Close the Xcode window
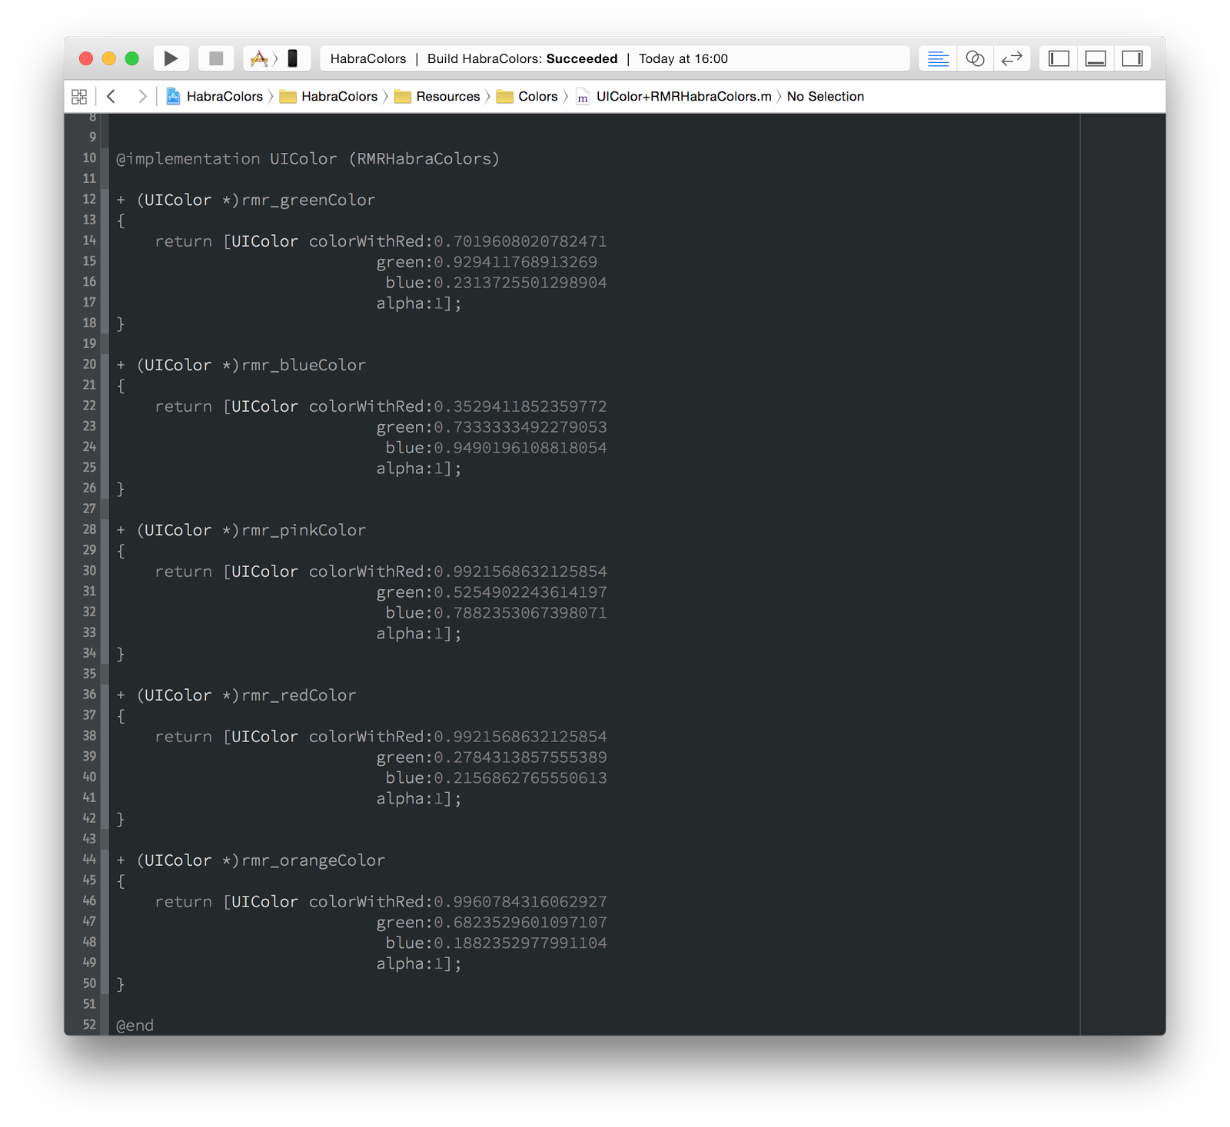 [x=86, y=58]
